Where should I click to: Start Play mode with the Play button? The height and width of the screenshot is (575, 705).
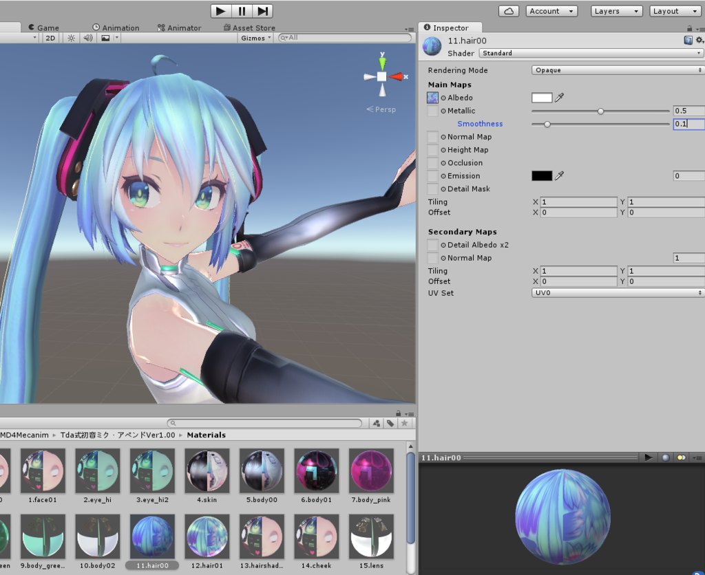pos(221,11)
